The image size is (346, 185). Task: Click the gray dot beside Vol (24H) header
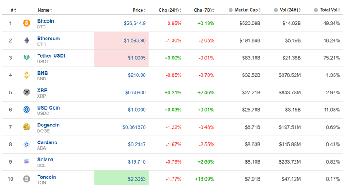coord(275,10)
